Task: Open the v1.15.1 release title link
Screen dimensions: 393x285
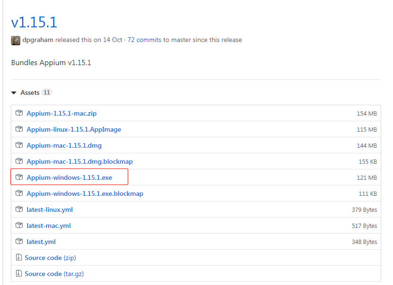Action: [34, 22]
